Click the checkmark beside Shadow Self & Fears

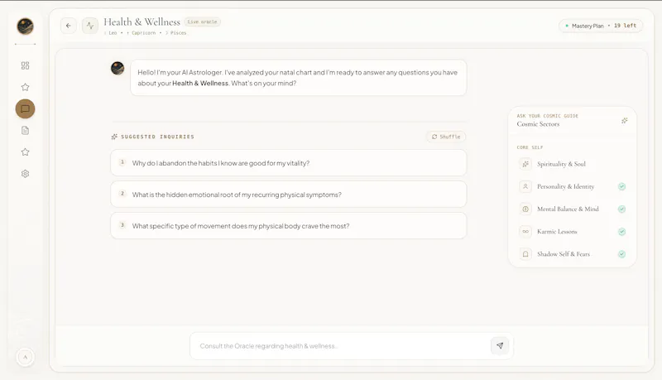click(x=622, y=254)
